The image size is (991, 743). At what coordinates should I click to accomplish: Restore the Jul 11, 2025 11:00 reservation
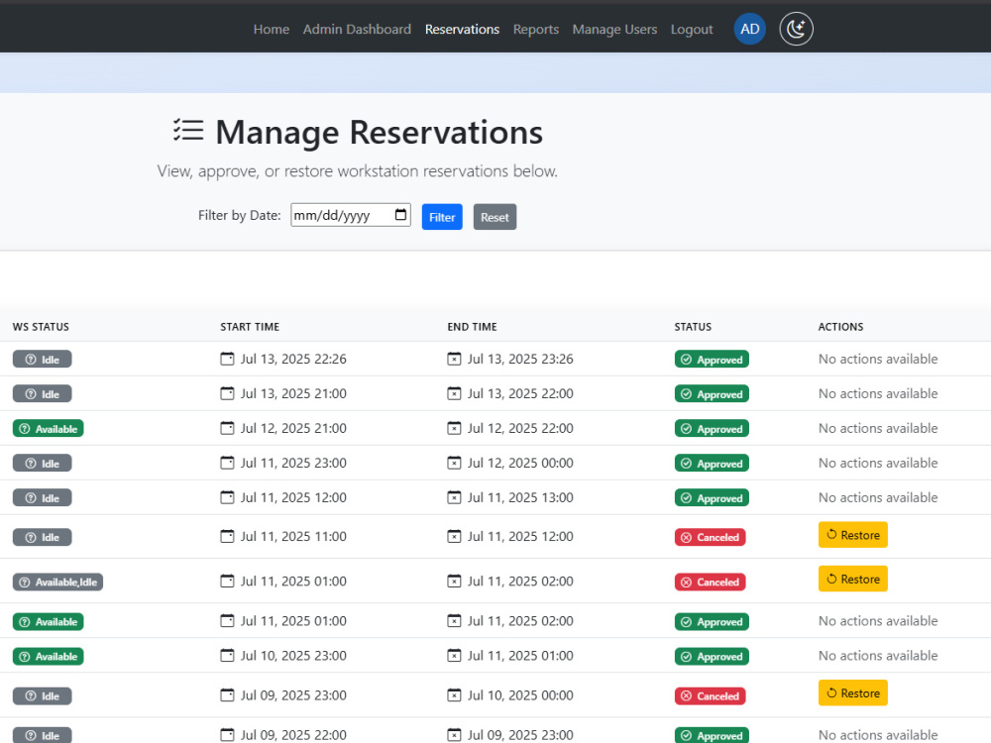click(x=852, y=535)
